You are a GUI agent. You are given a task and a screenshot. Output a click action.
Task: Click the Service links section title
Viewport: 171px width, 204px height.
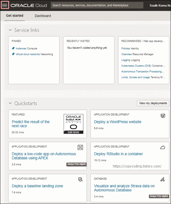click(27, 30)
